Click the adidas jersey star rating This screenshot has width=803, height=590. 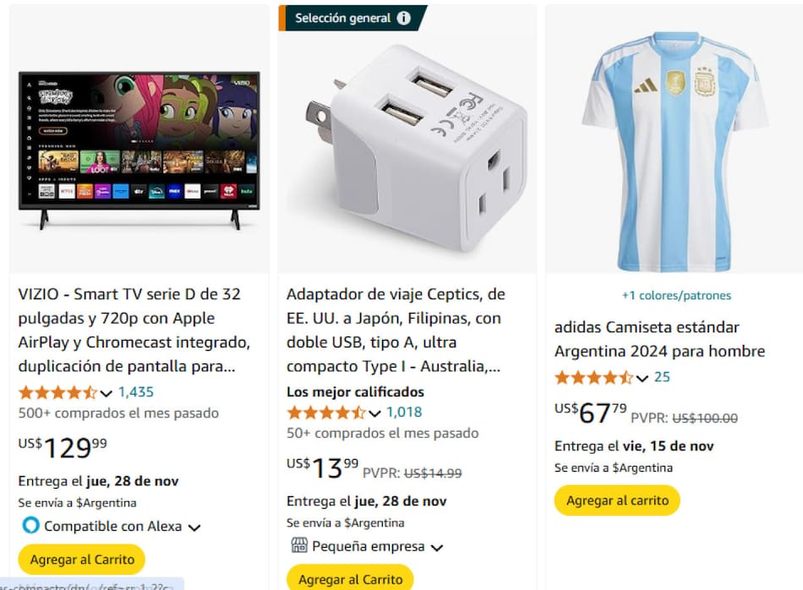point(594,378)
